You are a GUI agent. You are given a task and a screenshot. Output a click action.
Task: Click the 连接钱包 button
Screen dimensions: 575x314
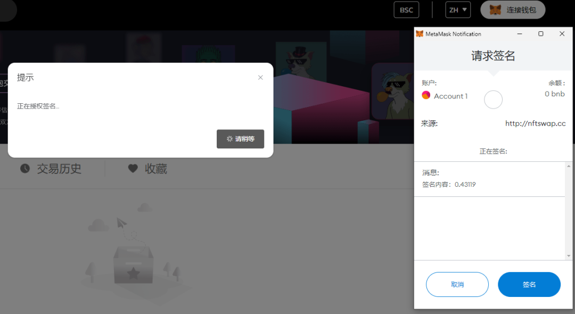pyautogui.click(x=513, y=10)
